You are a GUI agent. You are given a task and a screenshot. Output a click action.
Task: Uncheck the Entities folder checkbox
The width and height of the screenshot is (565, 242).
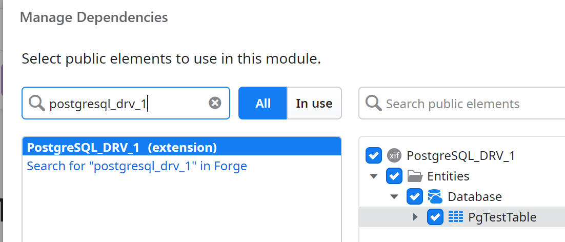pos(394,176)
